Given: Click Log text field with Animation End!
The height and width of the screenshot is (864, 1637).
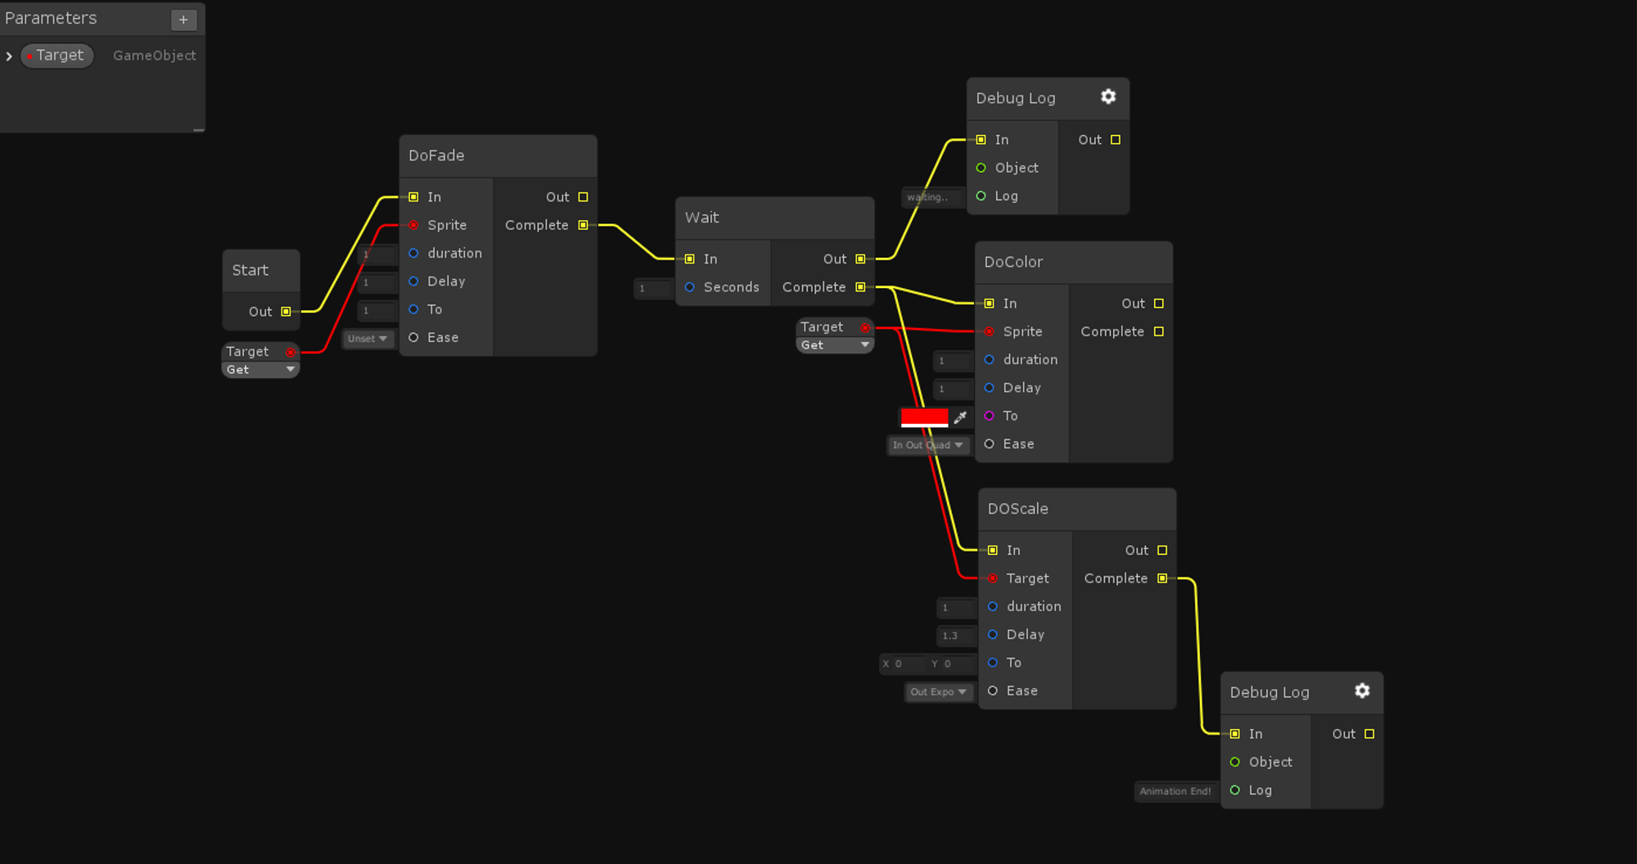Looking at the screenshot, I should click(1175, 791).
